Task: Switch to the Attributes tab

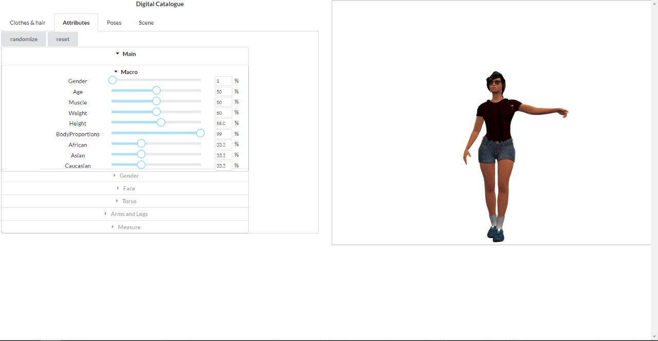Action: 76,22
